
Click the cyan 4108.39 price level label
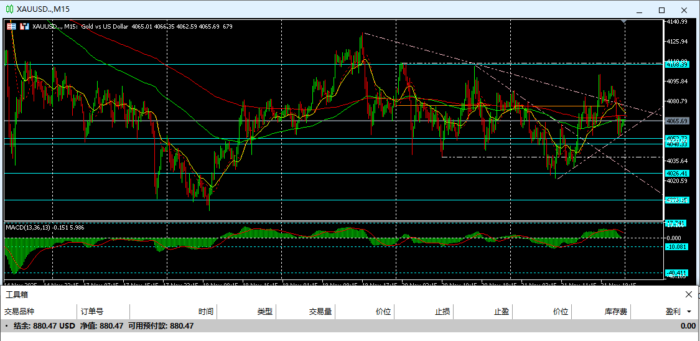point(676,64)
